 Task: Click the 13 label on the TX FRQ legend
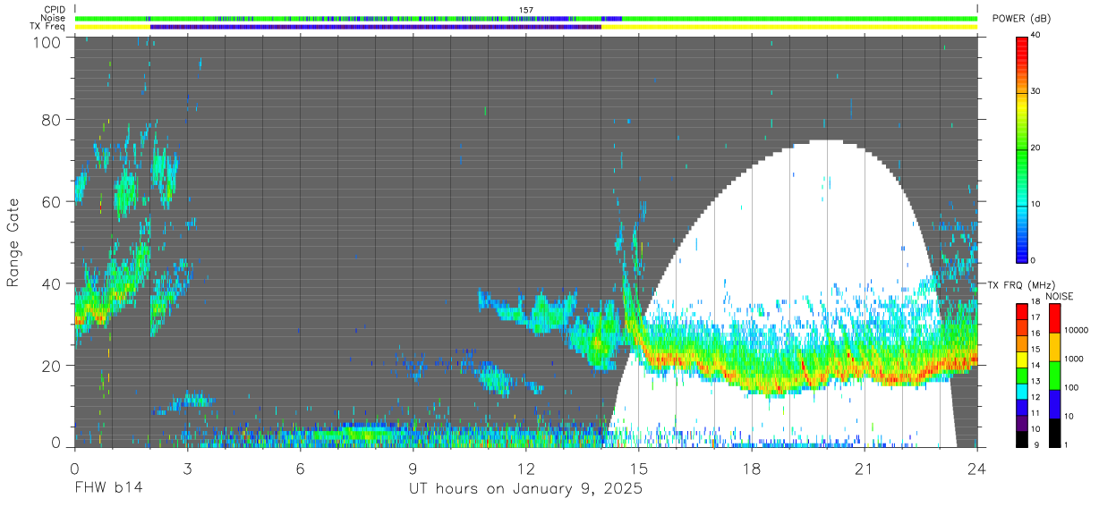pyautogui.click(x=1035, y=381)
